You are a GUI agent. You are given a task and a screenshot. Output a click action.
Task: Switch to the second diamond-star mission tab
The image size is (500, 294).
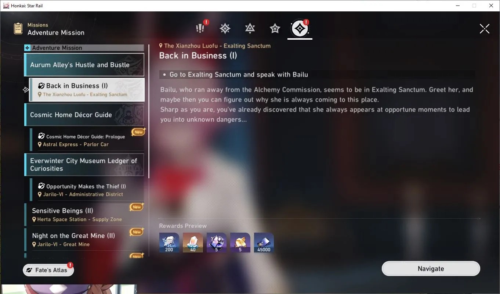225,28
